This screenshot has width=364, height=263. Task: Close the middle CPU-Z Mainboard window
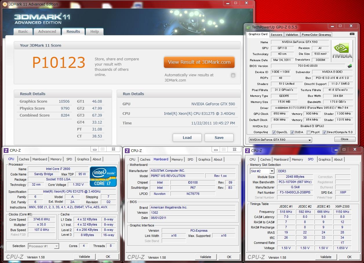235,149
